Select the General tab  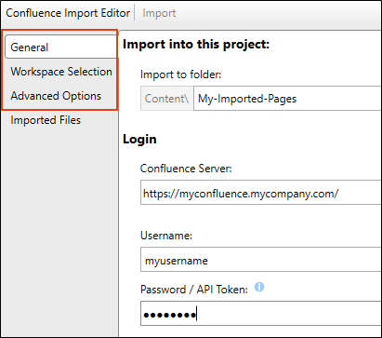click(x=60, y=47)
